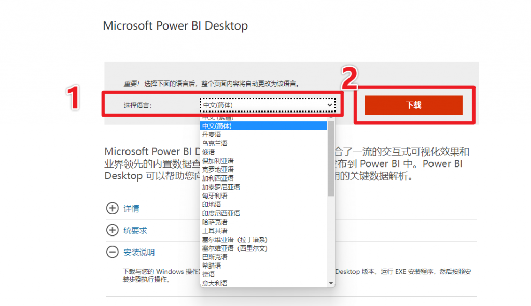
Task: Expand the 统要求 section plus icon
Action: tap(112, 230)
